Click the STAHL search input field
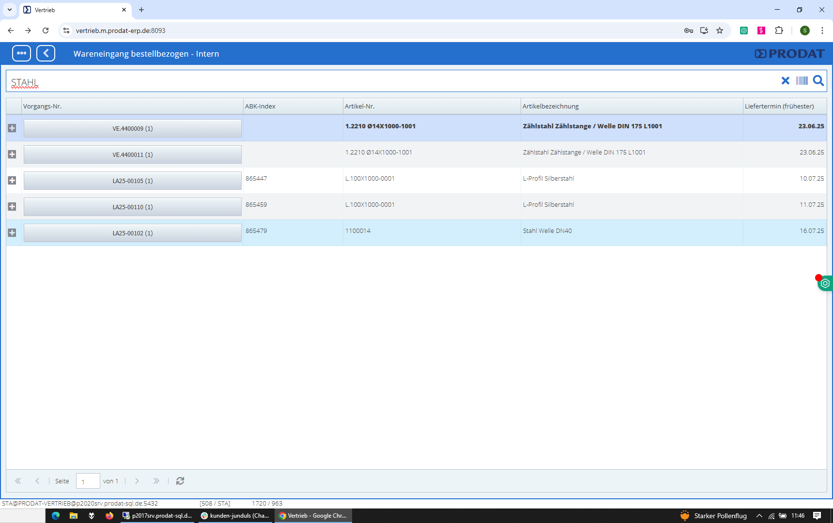 (387, 81)
